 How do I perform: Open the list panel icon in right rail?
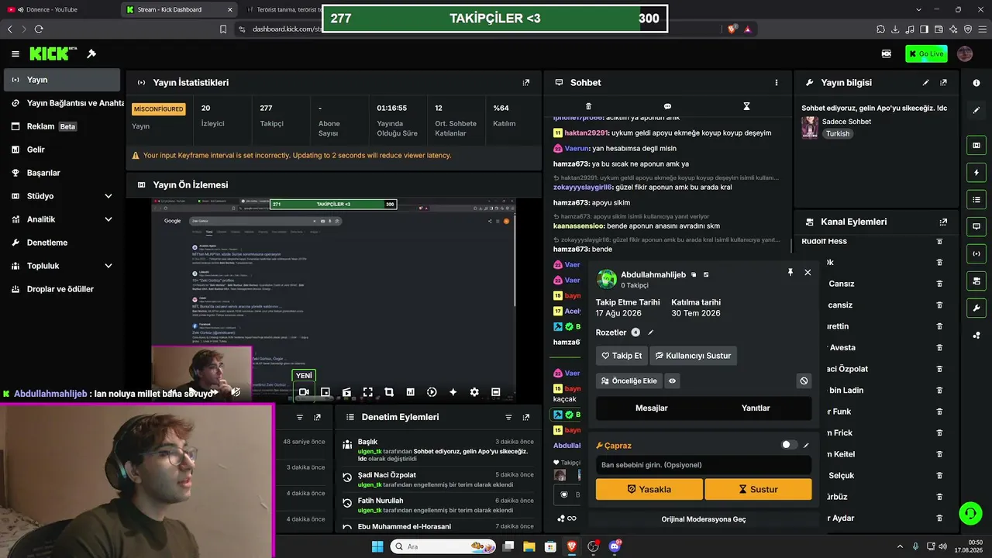coord(976,200)
